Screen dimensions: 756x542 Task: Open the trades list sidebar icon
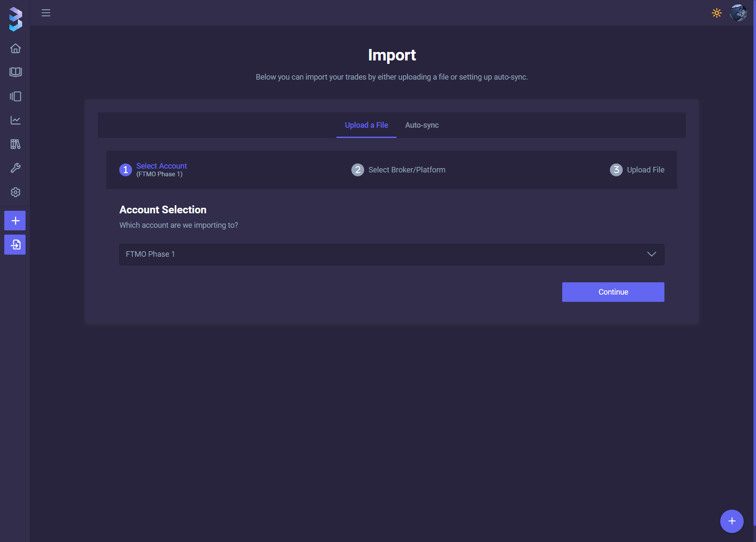[x=15, y=96]
